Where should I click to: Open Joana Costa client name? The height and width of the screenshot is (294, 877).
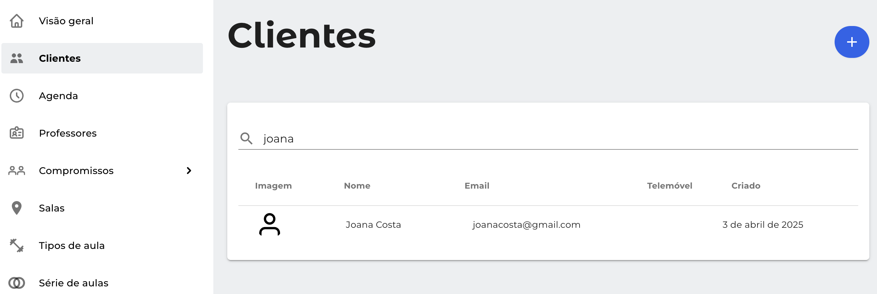tap(373, 225)
